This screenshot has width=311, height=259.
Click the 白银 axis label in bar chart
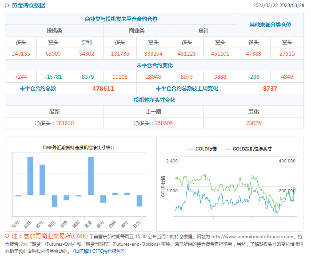(x=113, y=224)
